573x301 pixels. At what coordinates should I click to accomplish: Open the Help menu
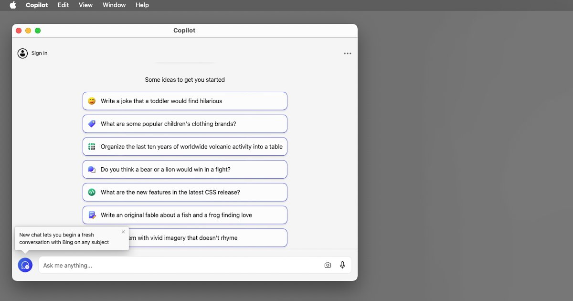pyautogui.click(x=142, y=5)
